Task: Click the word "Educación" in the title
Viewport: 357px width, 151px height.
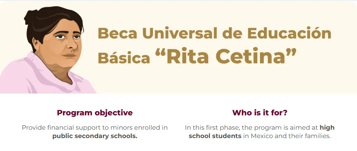Action: coord(289,33)
